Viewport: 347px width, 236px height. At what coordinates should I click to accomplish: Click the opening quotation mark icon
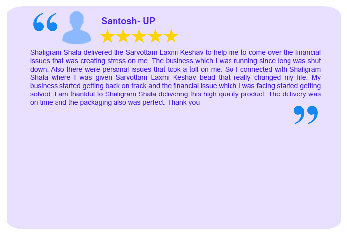pyautogui.click(x=45, y=22)
